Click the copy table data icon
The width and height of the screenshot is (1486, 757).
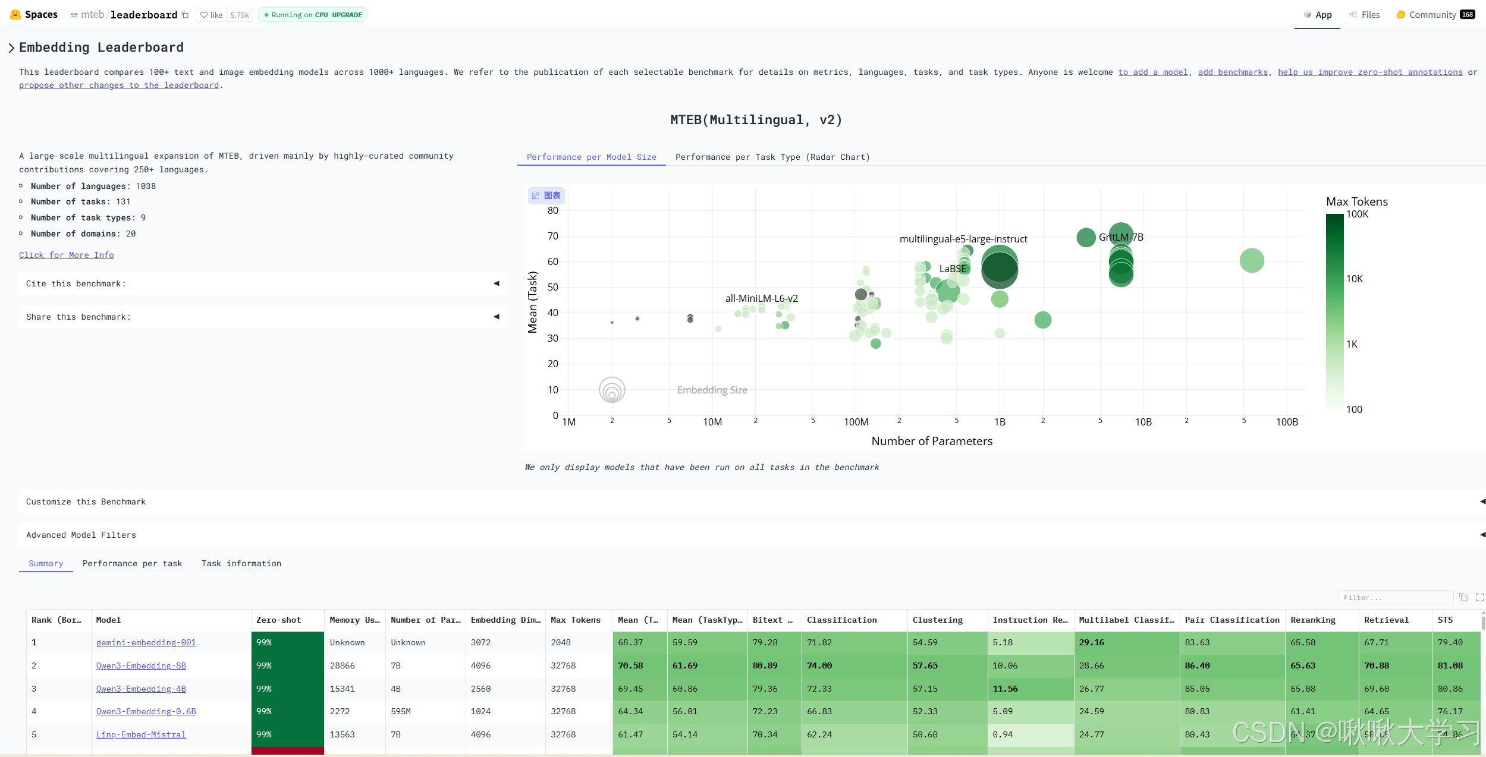click(1463, 597)
